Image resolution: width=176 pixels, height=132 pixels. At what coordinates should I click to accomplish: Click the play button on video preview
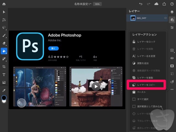pyautogui.click(x=96, y=86)
